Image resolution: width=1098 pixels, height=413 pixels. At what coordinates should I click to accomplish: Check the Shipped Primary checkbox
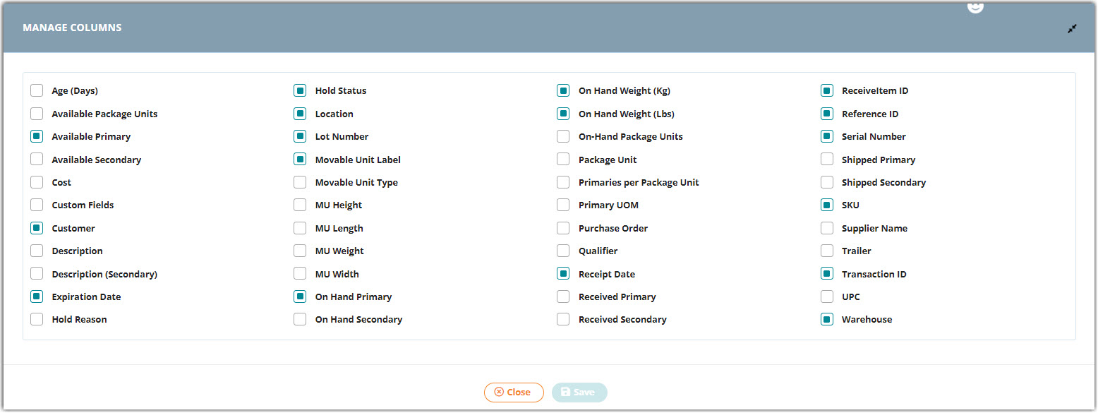[x=827, y=160]
